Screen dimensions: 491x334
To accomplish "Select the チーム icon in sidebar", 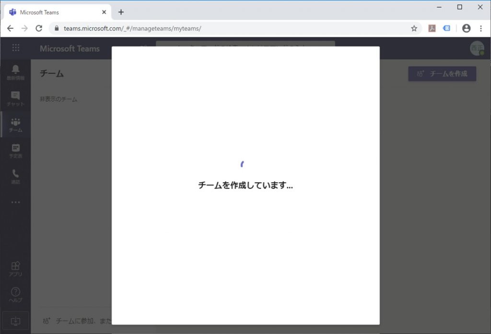I will (x=15, y=124).
